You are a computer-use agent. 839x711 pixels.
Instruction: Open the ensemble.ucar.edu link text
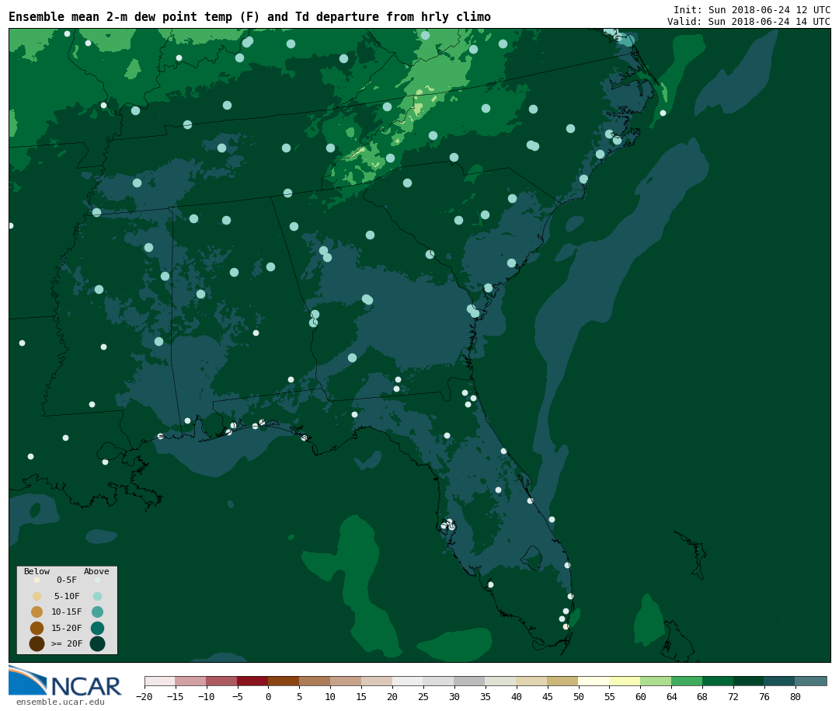pyautogui.click(x=61, y=702)
